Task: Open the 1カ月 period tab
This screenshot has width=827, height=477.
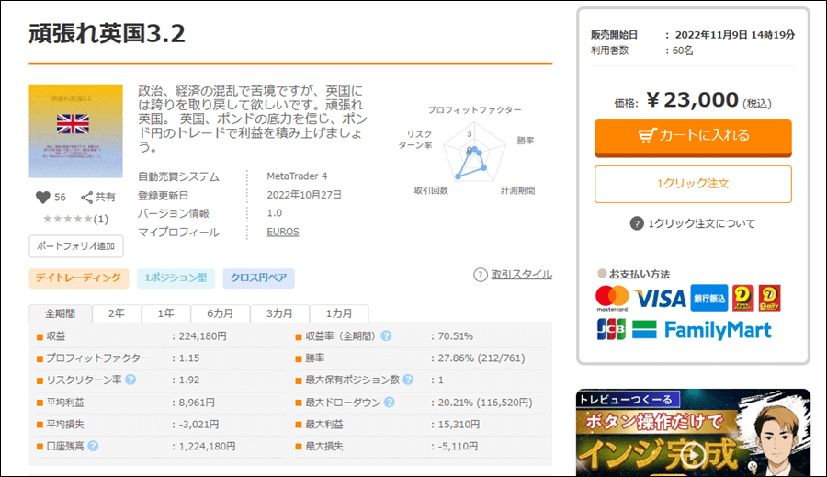Action: point(339,313)
